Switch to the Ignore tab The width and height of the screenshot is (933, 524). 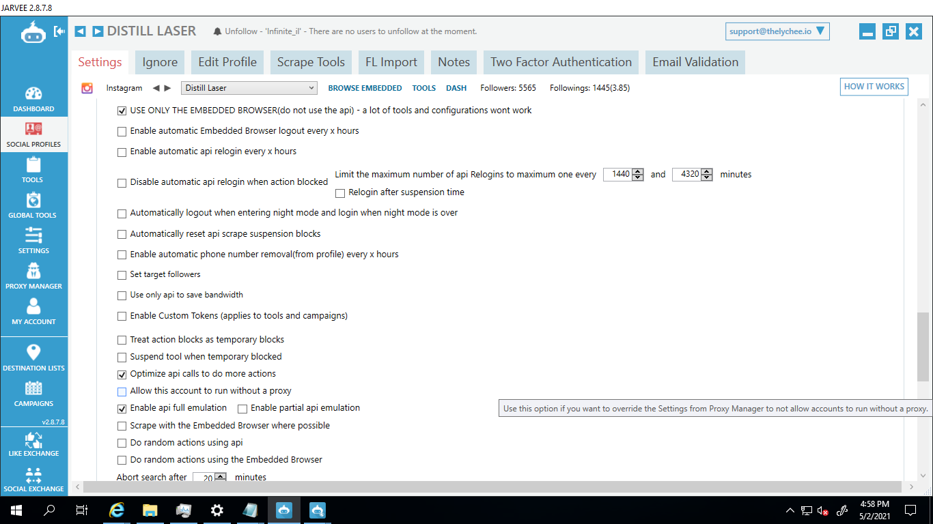click(160, 62)
